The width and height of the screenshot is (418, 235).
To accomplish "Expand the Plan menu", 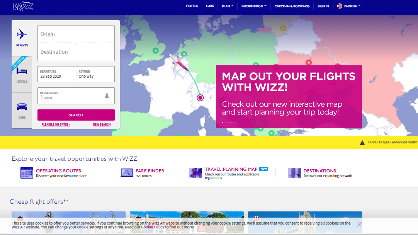I will (228, 6).
